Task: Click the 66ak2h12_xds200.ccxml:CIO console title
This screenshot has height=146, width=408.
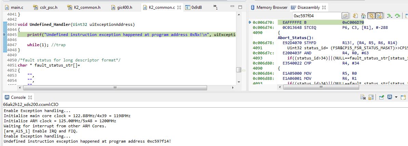Action: tap(31, 105)
